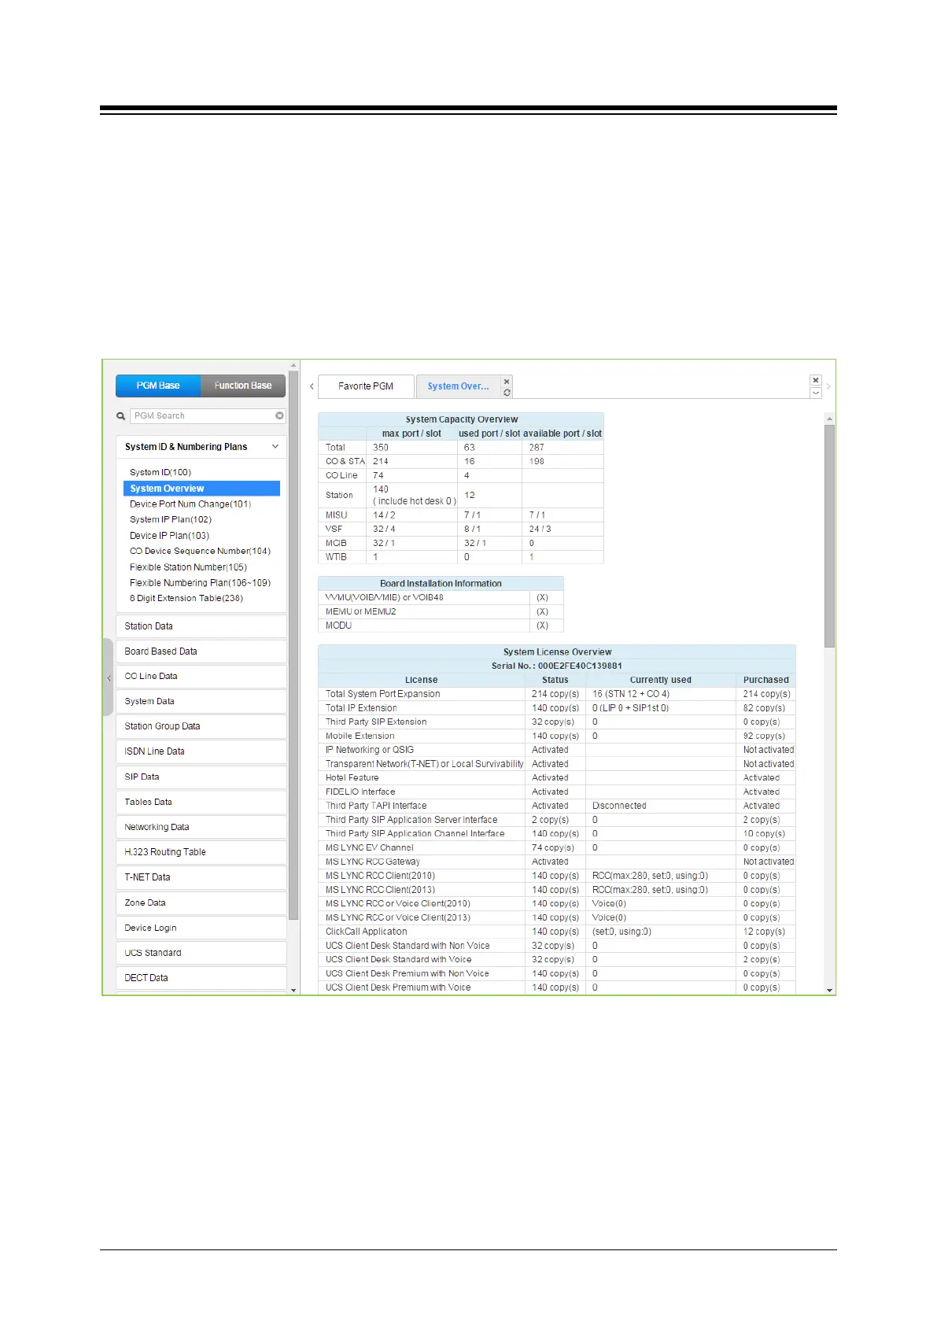Switch to PGM Base mode

(158, 386)
